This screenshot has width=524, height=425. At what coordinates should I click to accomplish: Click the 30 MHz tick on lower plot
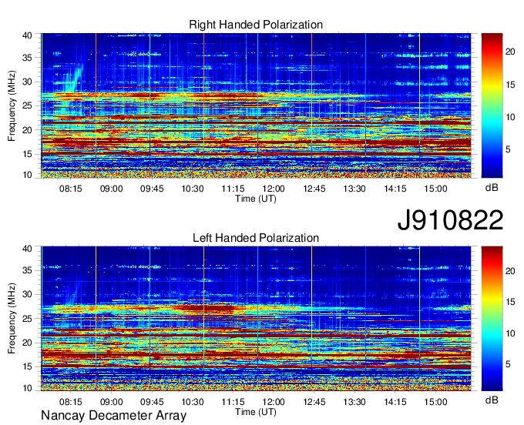click(27, 294)
